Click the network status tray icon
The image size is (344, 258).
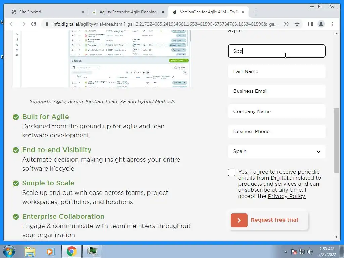[x=302, y=252]
